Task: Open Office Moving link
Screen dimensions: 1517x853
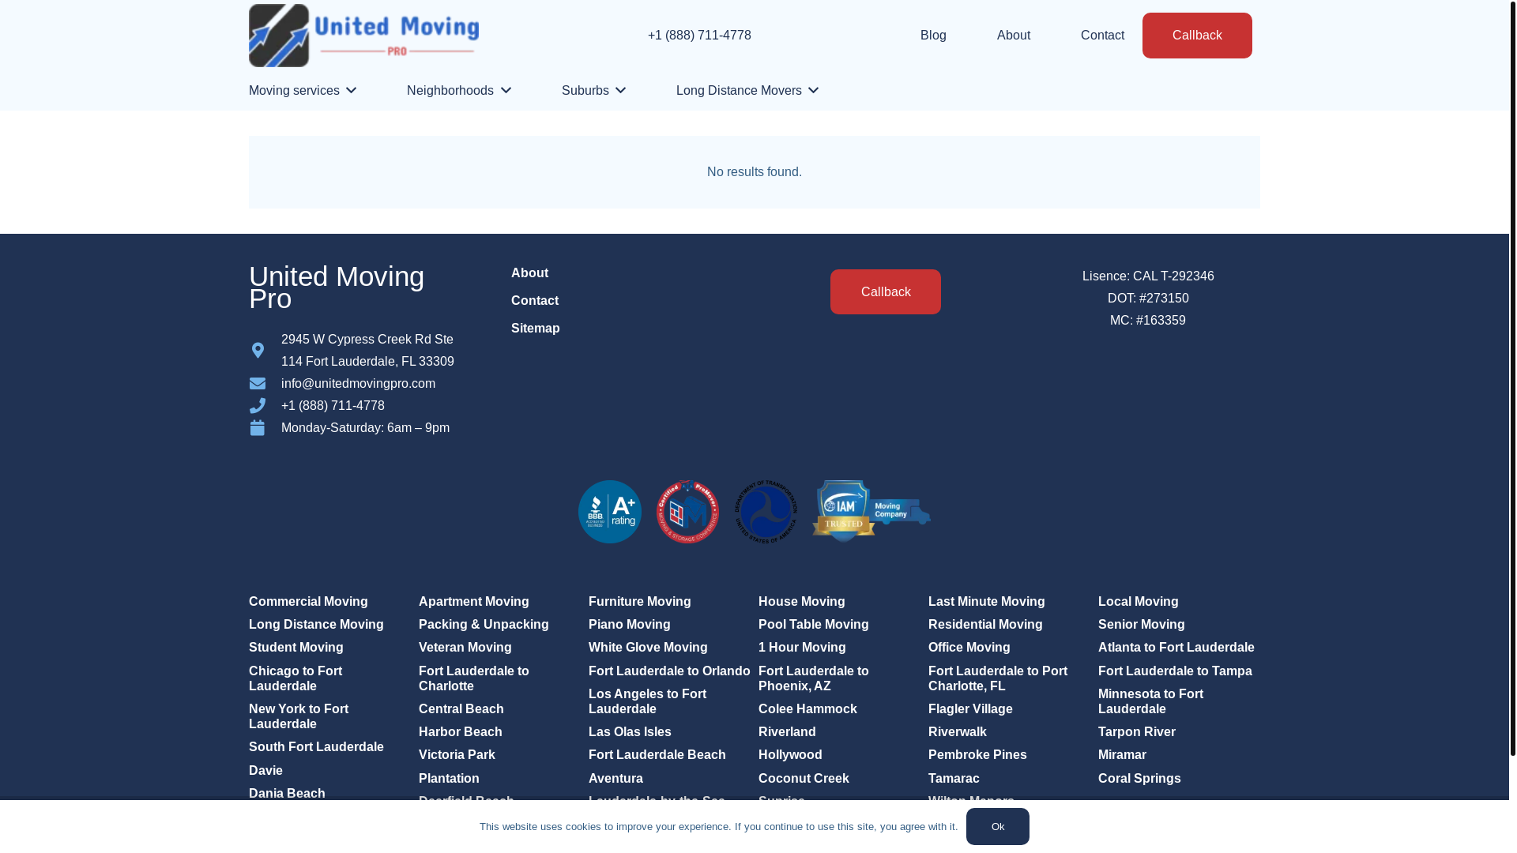Action: (969, 648)
